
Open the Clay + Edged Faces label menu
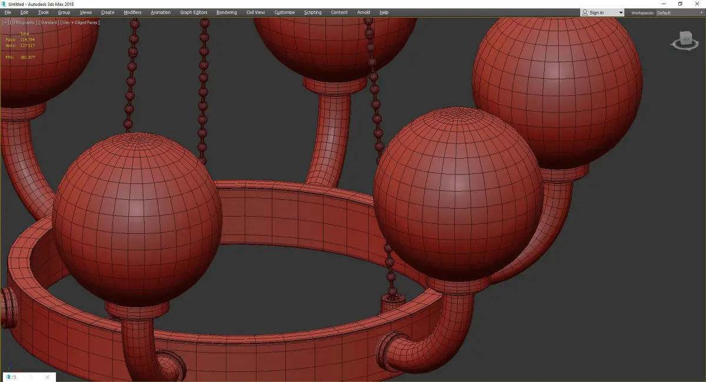tap(80, 22)
